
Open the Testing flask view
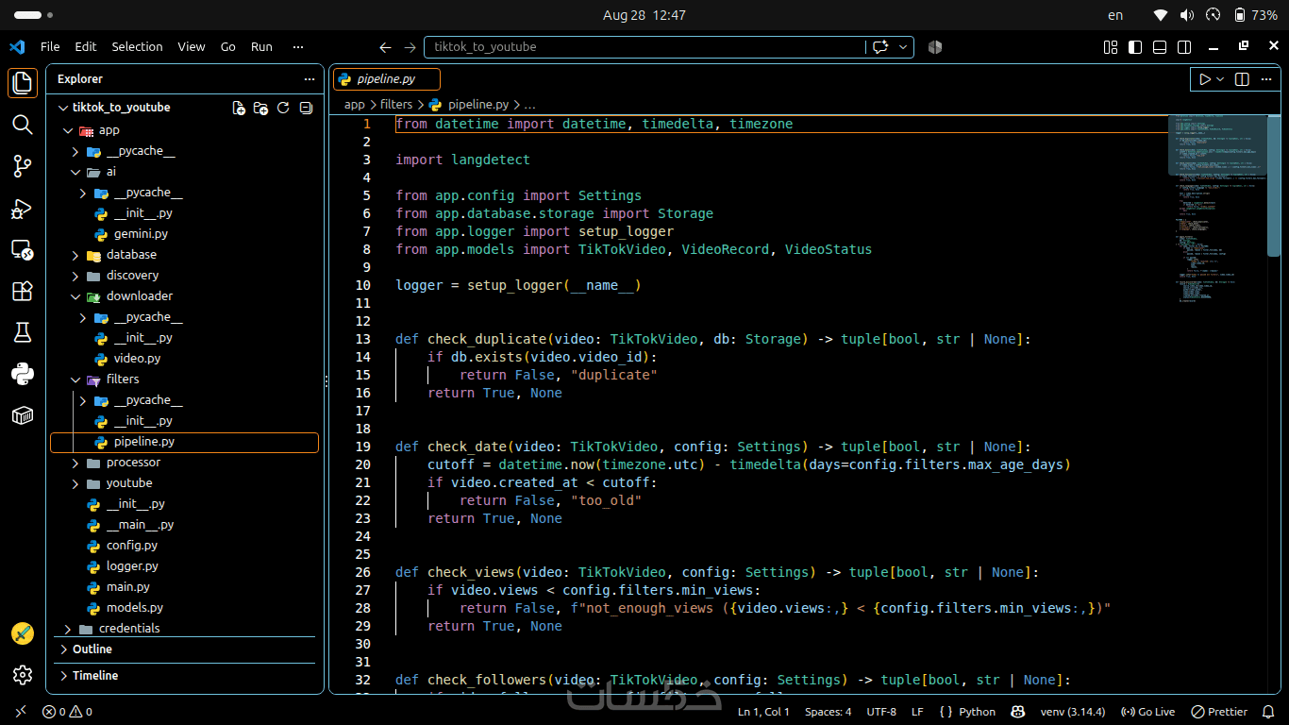tap(23, 332)
